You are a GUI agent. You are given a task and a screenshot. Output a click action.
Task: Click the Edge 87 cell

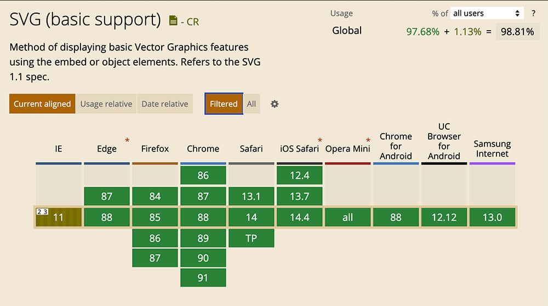coord(107,196)
